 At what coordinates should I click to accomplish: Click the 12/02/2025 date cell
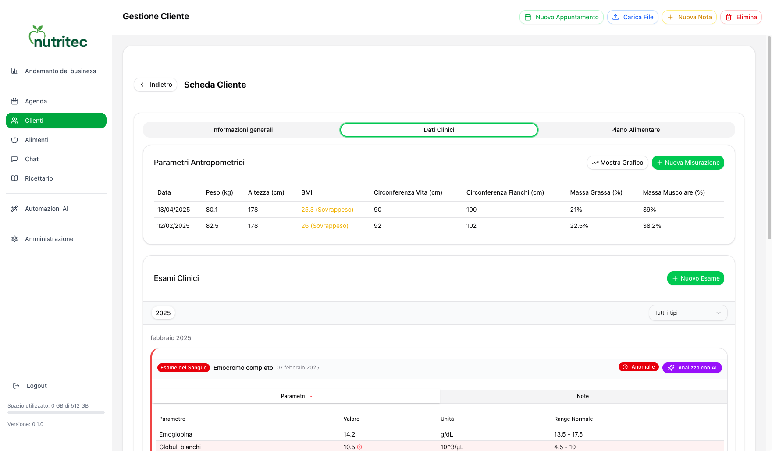[174, 226]
